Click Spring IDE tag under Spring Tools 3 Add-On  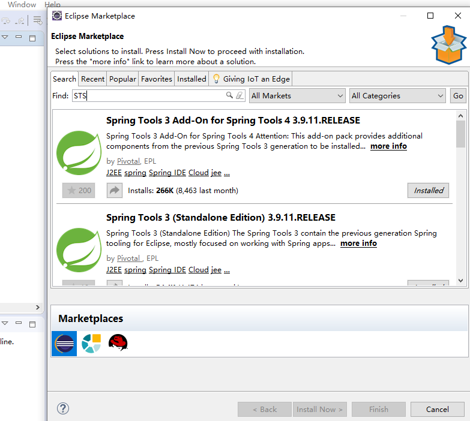tap(167, 173)
